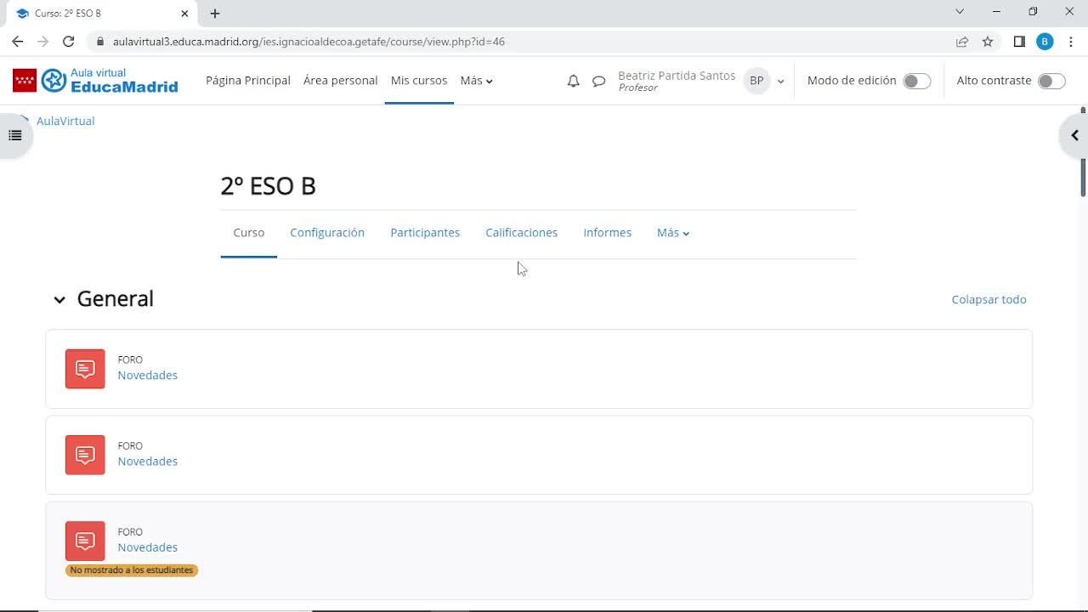Click 'No mostrado a los estudiantes' badge
This screenshot has height=612, width=1088.
click(x=132, y=570)
